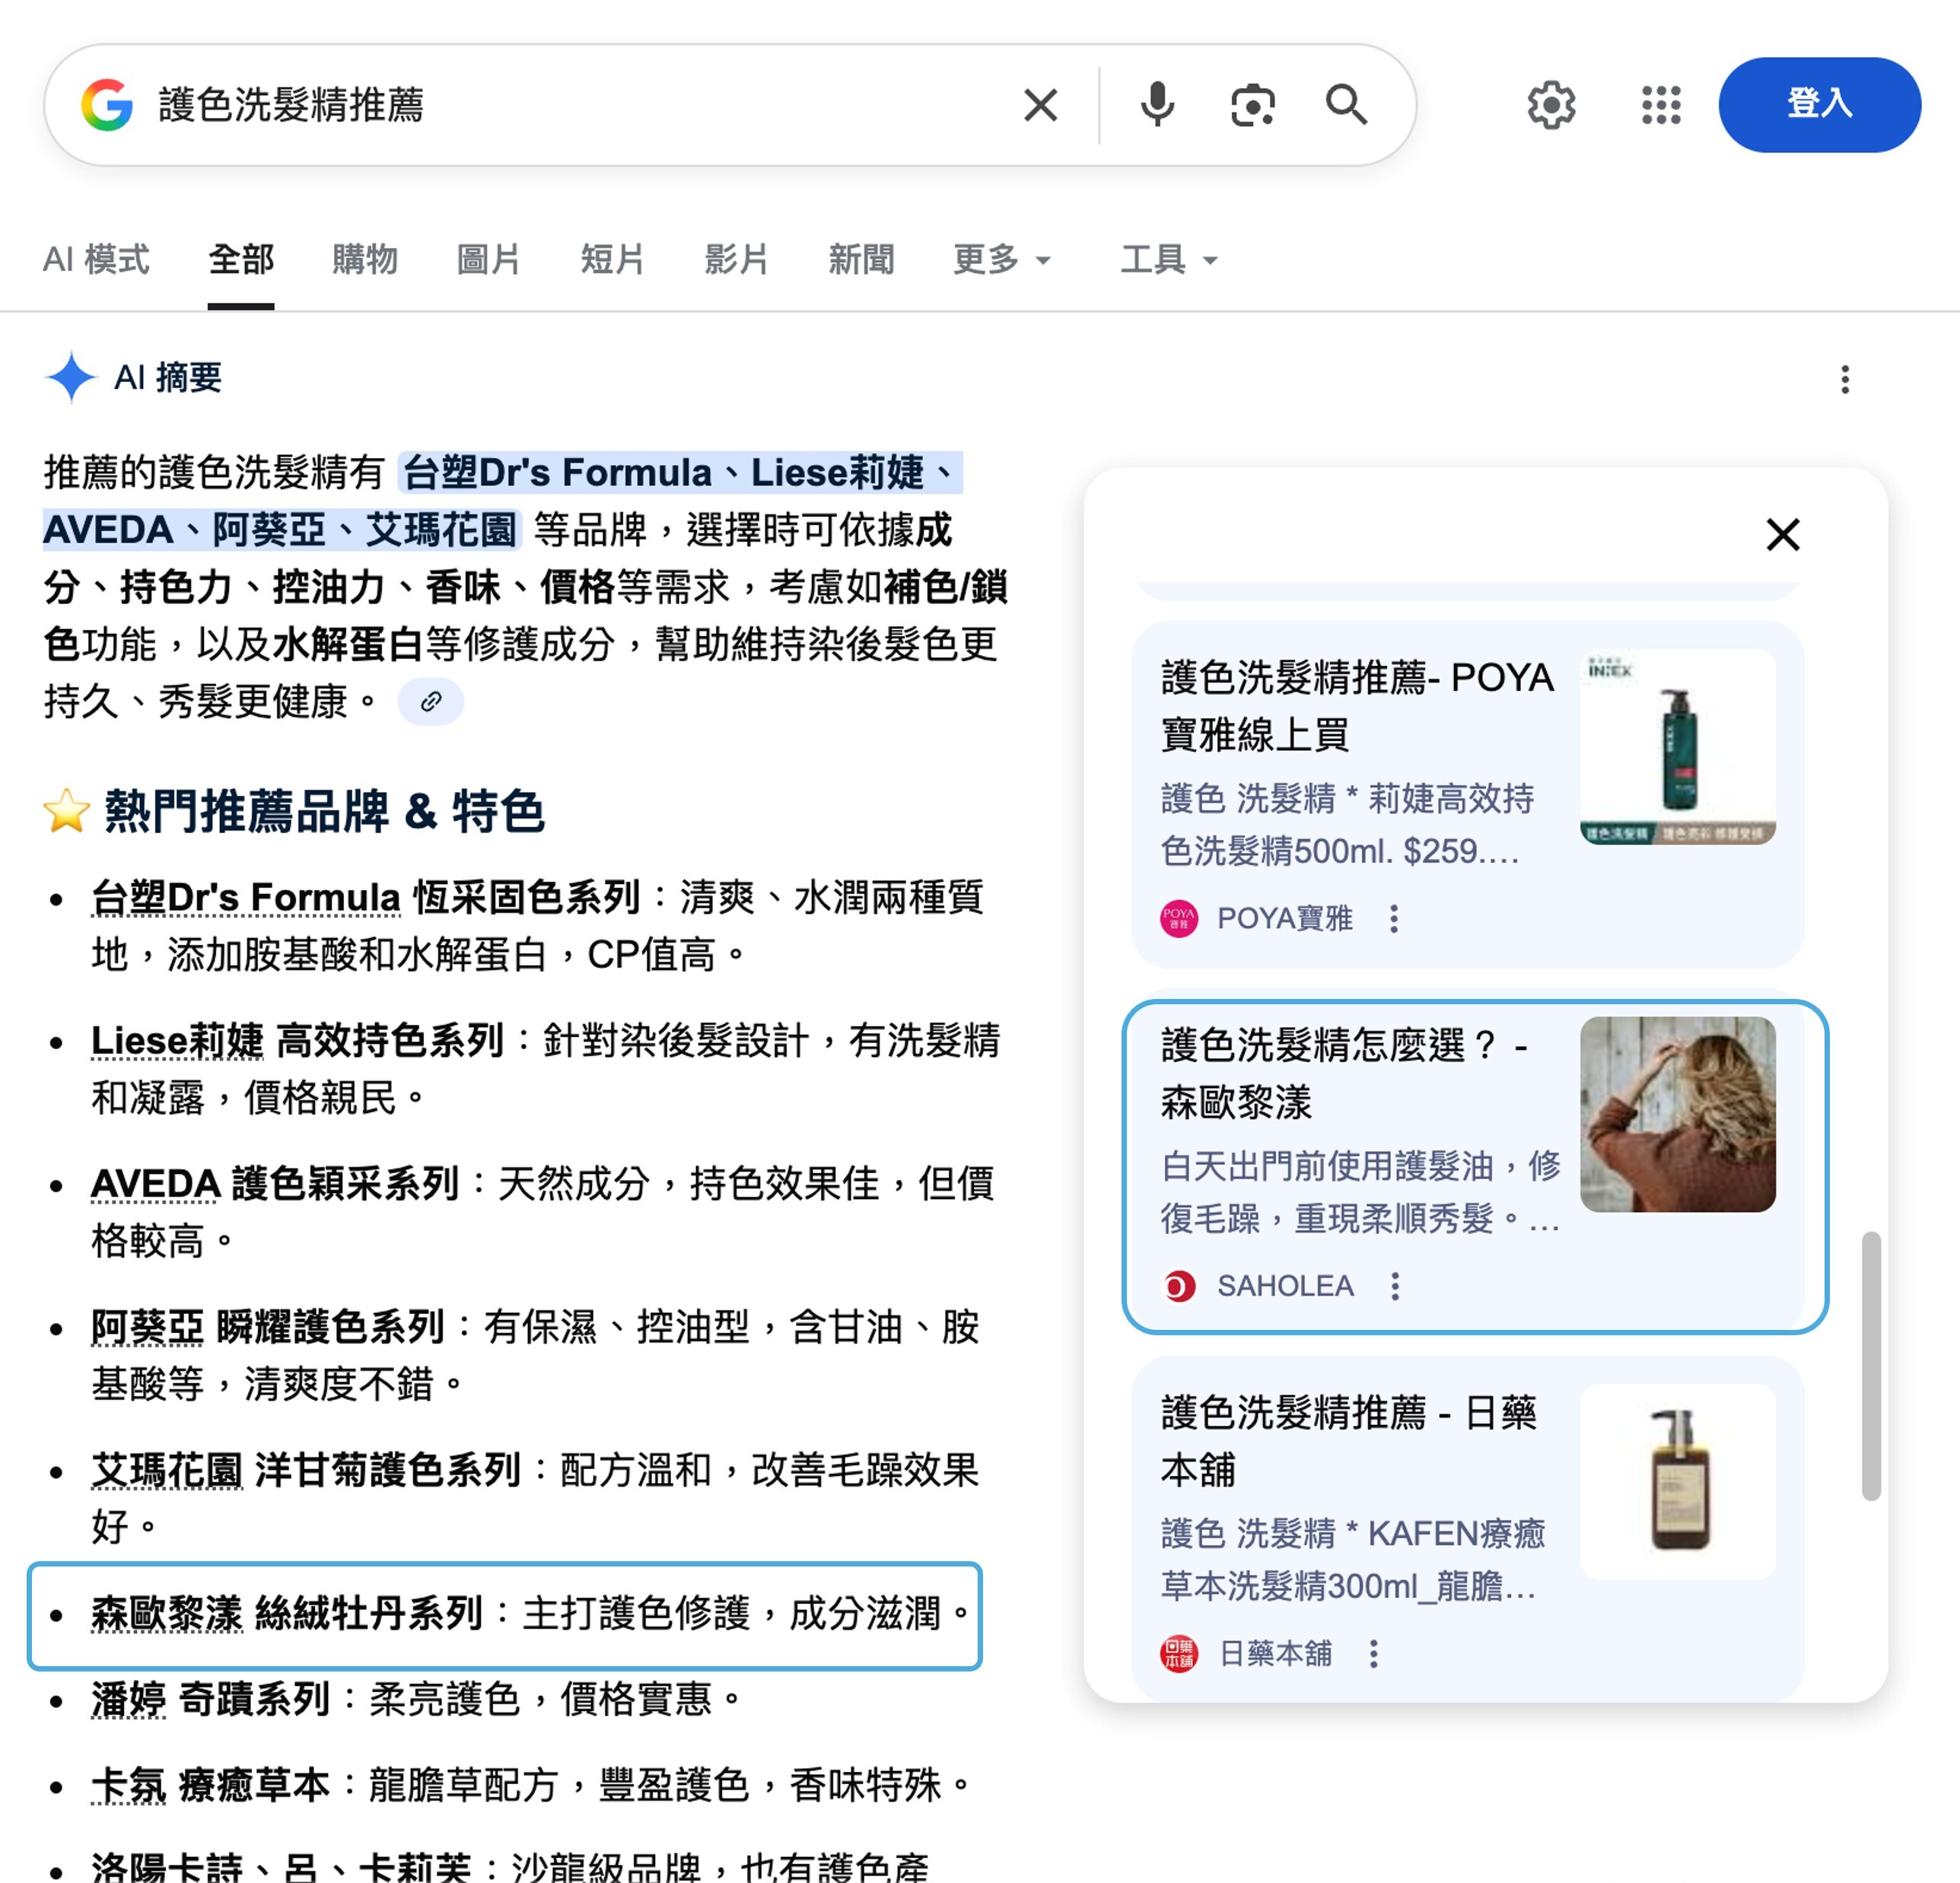Click the voice search microphone icon

point(1157,104)
